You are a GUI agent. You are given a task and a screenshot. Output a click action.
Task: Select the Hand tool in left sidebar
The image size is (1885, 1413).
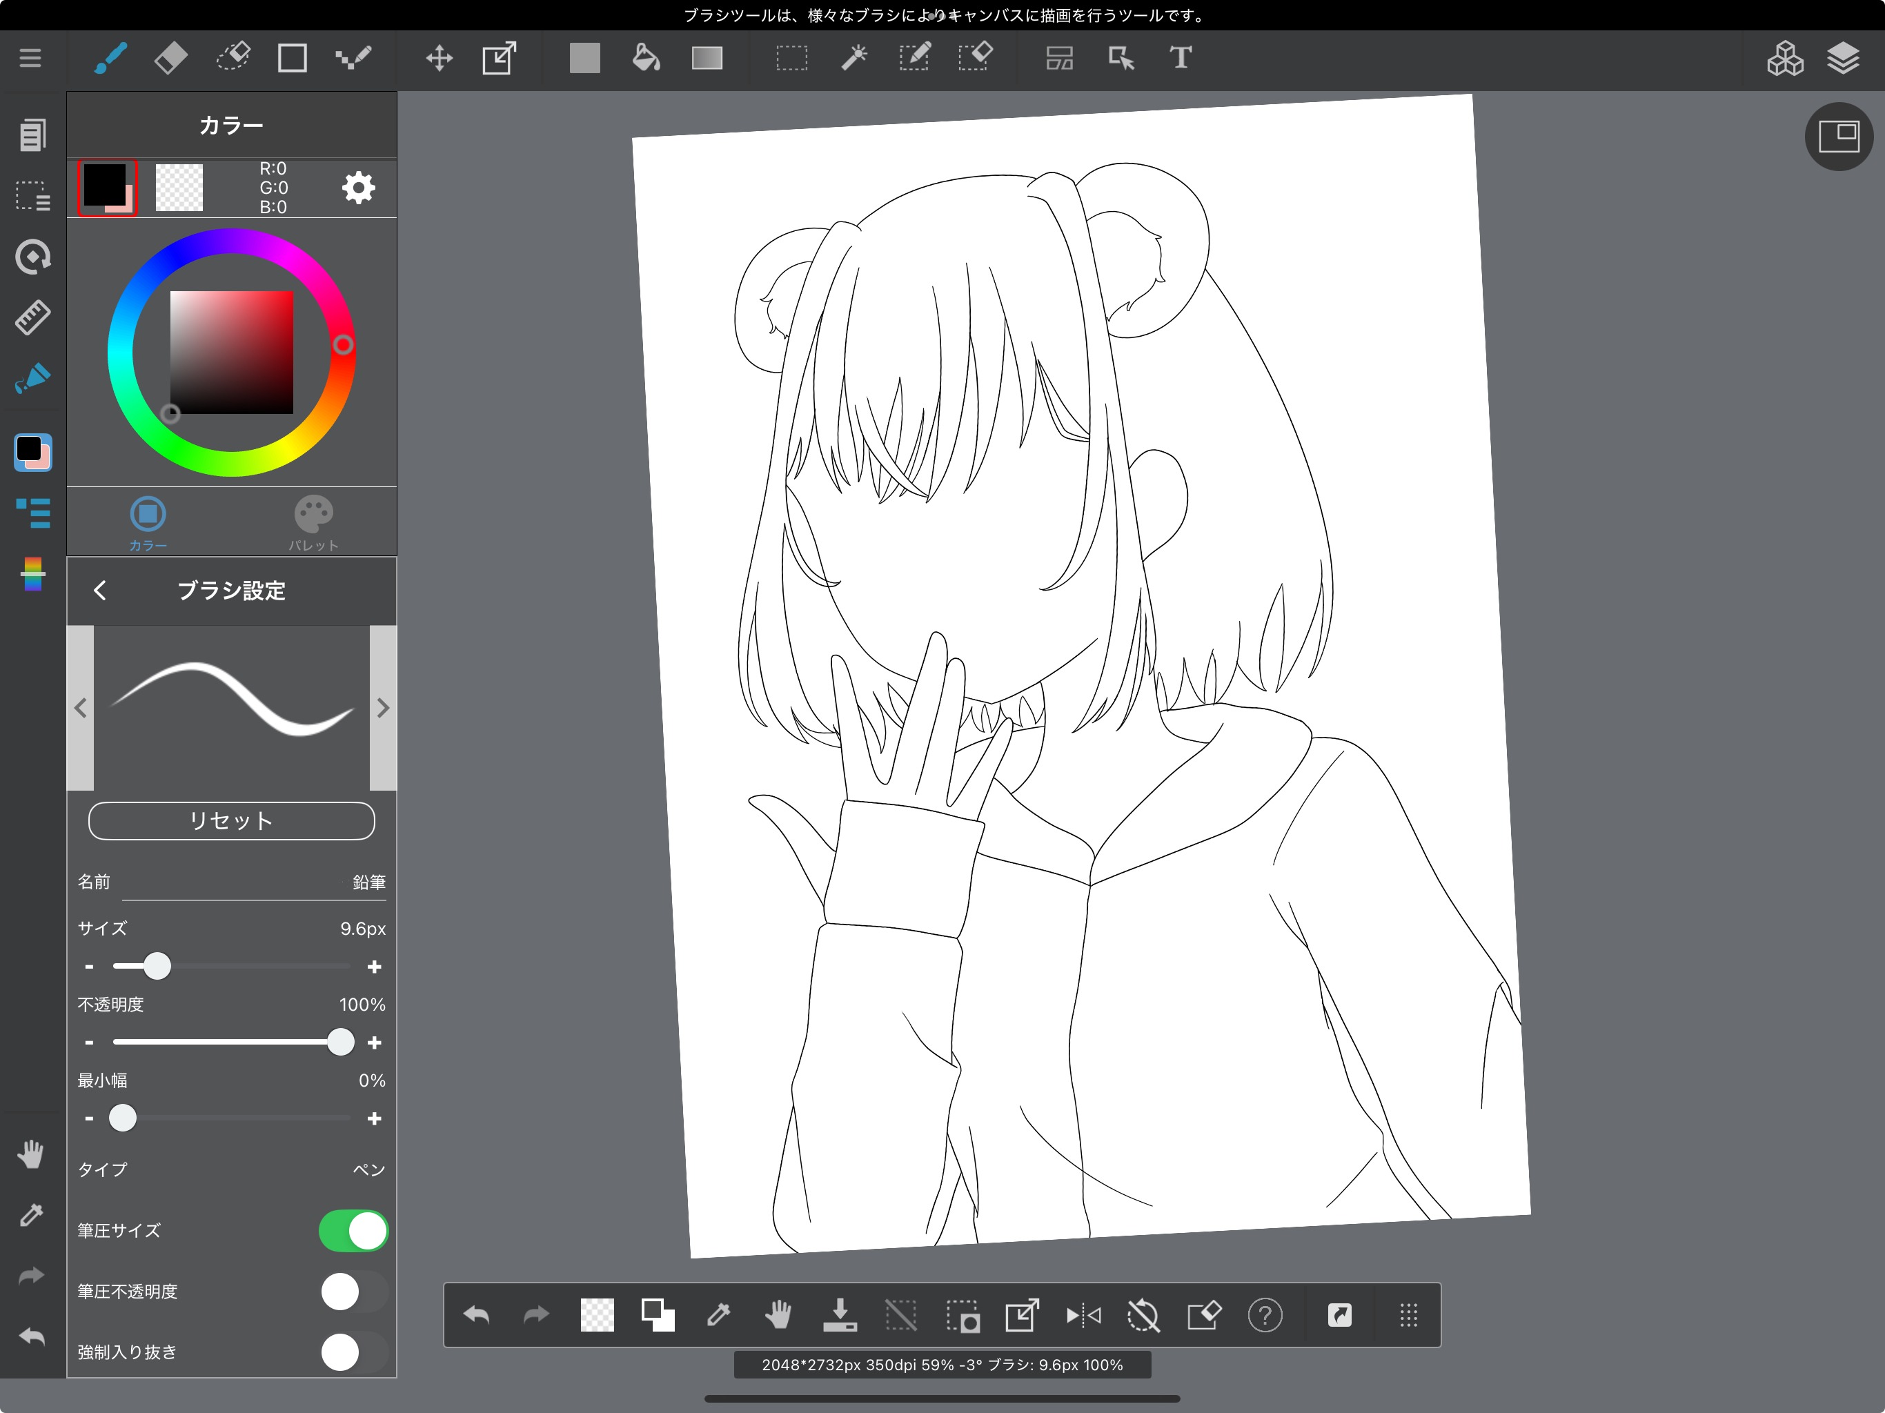pyautogui.click(x=30, y=1154)
